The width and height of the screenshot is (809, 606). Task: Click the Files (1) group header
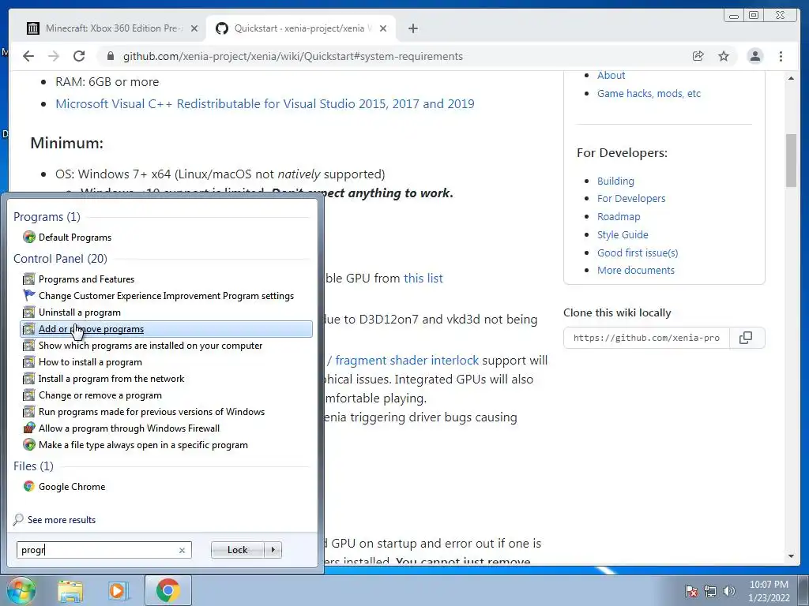click(x=33, y=466)
